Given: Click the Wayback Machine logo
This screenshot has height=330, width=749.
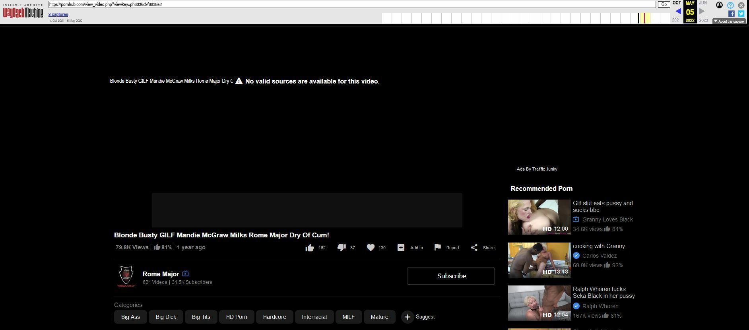Looking at the screenshot, I should tap(23, 12).
